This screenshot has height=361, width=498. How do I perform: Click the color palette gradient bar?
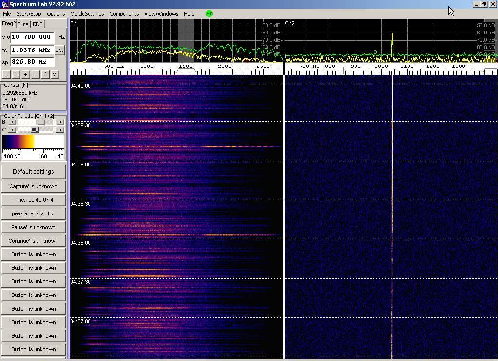pyautogui.click(x=34, y=142)
